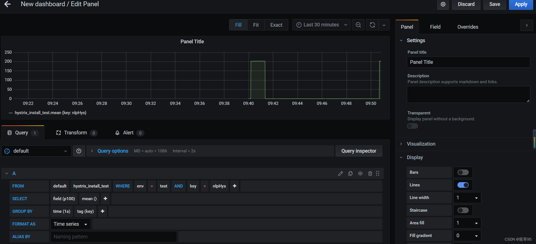Open the default data source picker
This screenshot has height=244, width=536.
(x=36, y=151)
